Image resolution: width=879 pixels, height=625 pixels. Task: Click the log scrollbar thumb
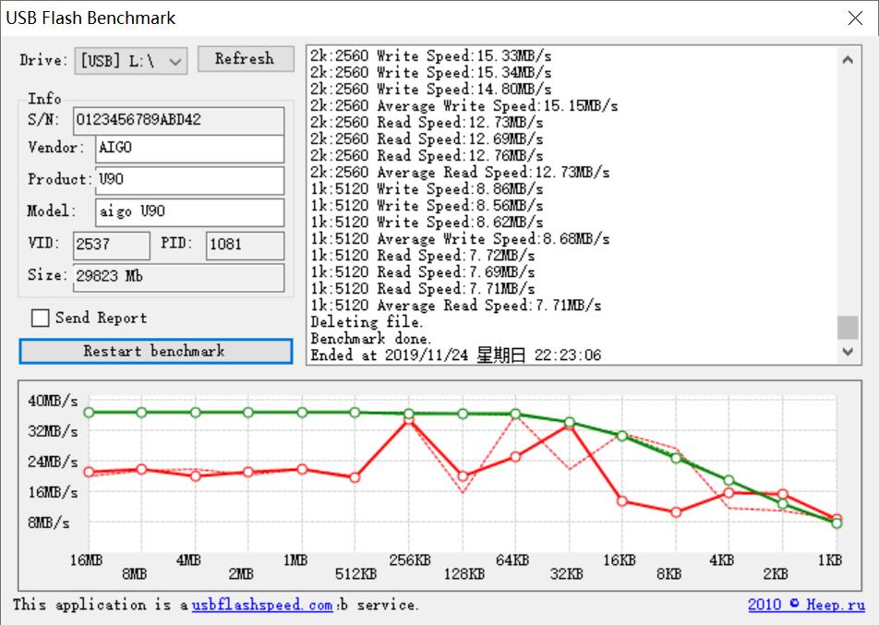coord(847,328)
